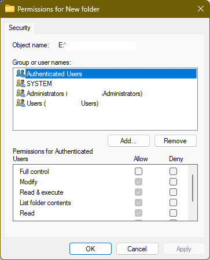Click the Read & execute label
The image size is (210, 260).
pyautogui.click(x=42, y=192)
